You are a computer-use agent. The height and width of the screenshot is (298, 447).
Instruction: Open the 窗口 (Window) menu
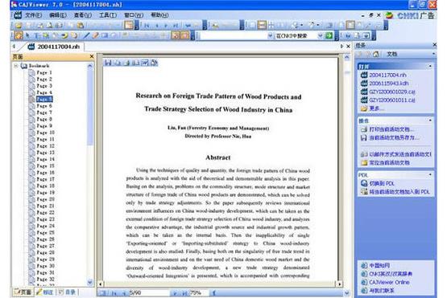[134, 15]
